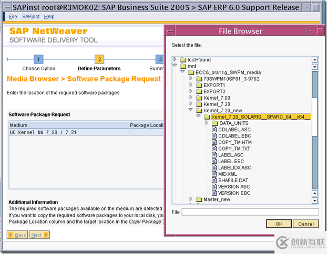Go to step 2 Define Parameters
Screen dimensions: 327x254
[x=99, y=59]
